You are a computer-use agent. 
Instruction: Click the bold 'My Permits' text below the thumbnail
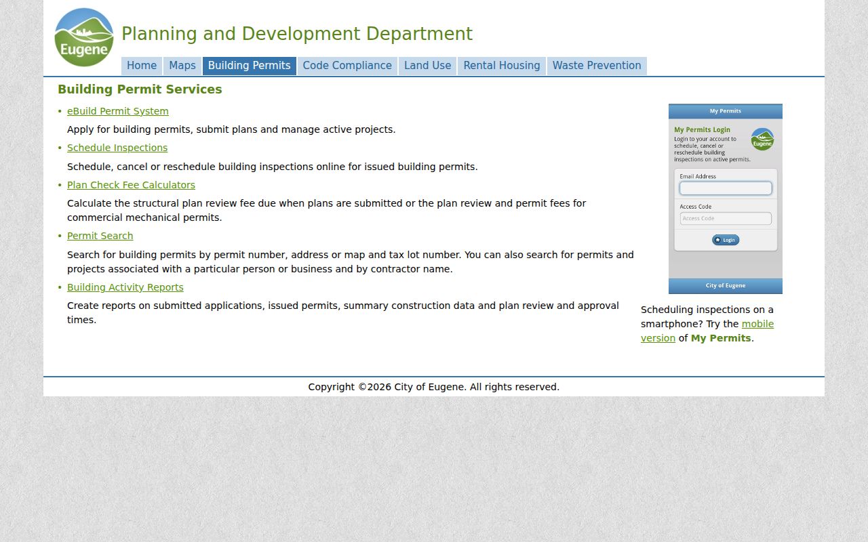[x=721, y=338]
